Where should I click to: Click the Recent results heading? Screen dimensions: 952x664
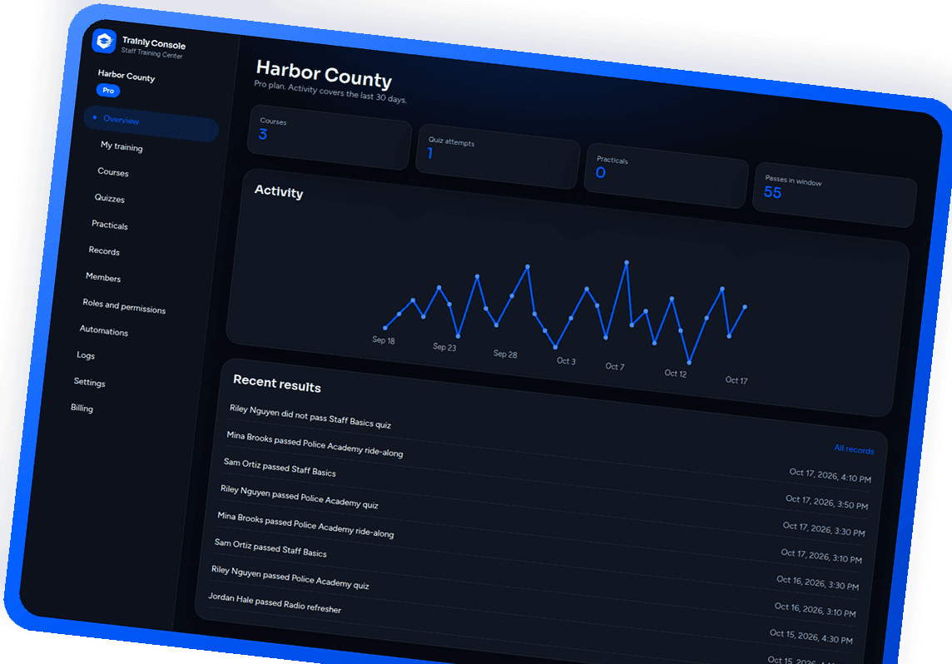pos(277,383)
